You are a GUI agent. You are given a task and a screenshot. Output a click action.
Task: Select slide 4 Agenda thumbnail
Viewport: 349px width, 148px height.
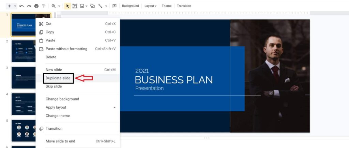click(x=24, y=104)
